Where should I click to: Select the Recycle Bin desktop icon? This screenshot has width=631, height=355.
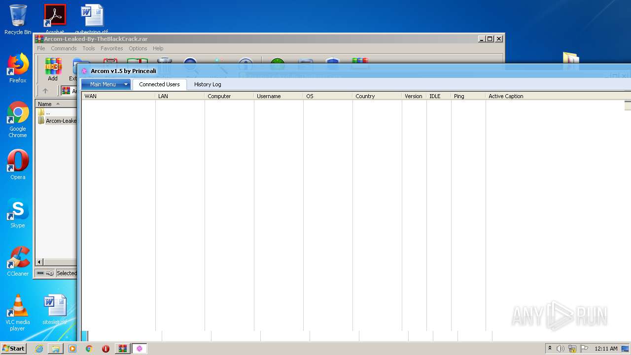click(x=18, y=20)
